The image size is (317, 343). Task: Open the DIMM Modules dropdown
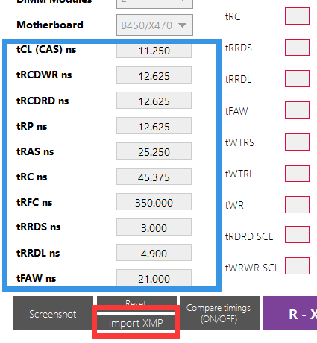click(154, 4)
